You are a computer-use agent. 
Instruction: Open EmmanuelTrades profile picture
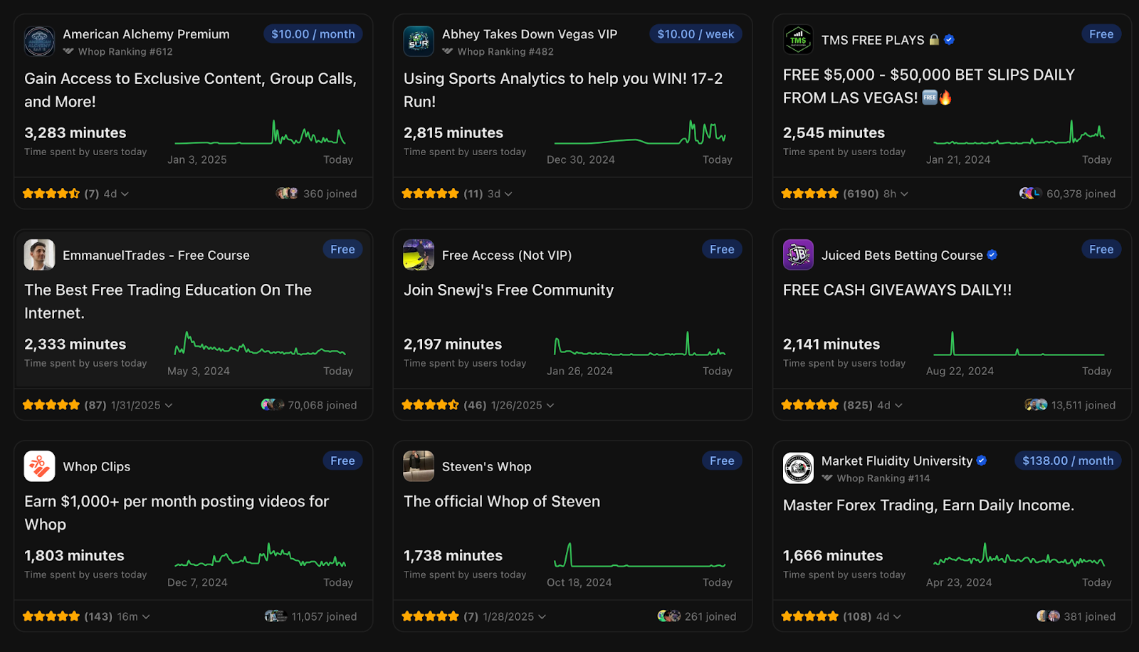[x=39, y=255]
